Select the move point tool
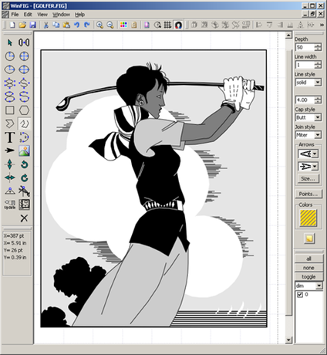This screenshot has width=327, height=355. 10,191
